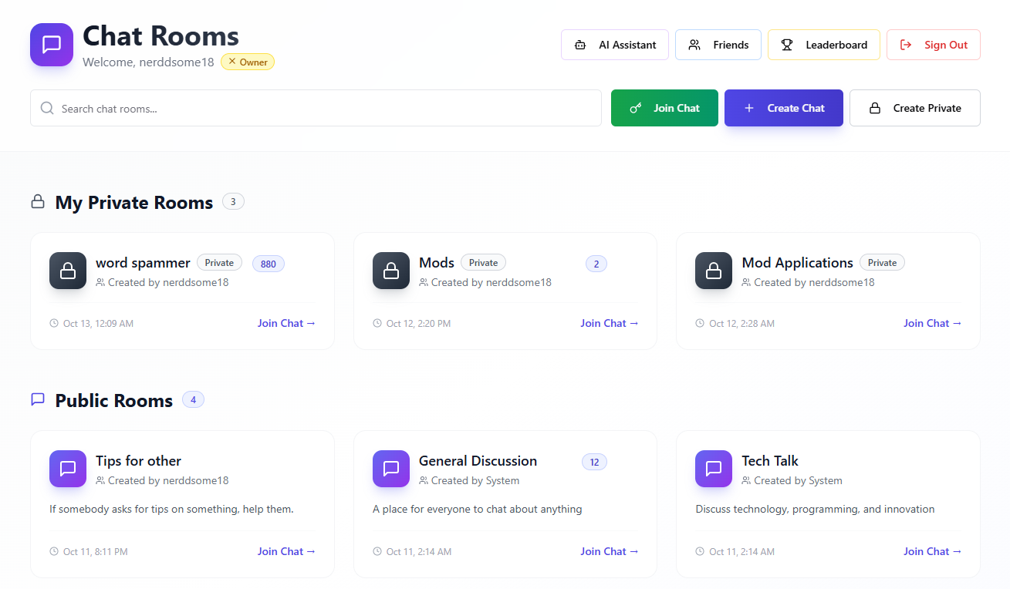Click the Sign Out button
This screenshot has height=589, width=1010.
pyautogui.click(x=934, y=45)
